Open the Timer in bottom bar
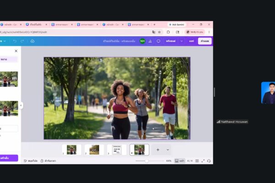 (48, 161)
